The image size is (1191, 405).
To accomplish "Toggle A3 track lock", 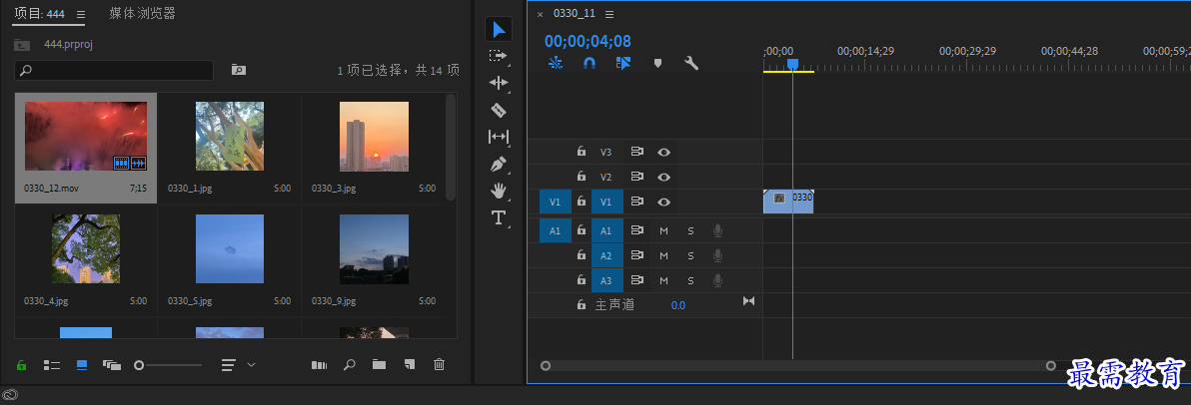I will tap(582, 280).
